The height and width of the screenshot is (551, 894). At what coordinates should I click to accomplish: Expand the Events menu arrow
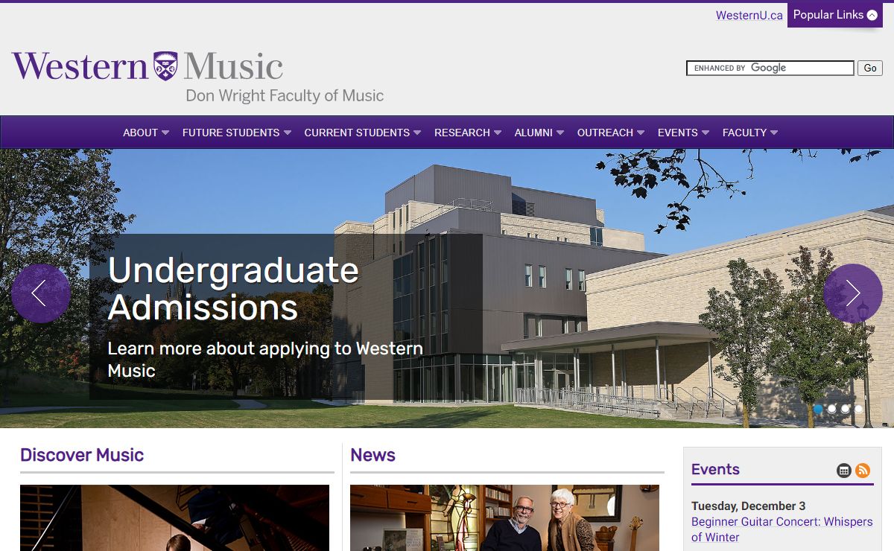pyautogui.click(x=706, y=133)
